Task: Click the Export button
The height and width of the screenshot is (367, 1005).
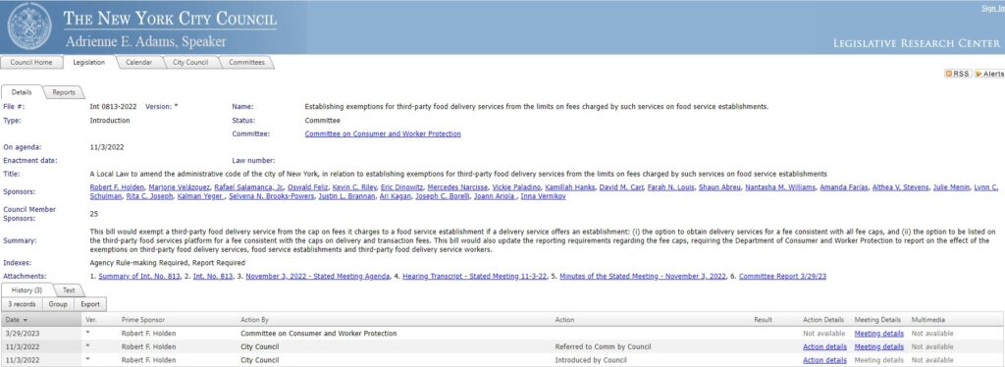Action: 90,304
